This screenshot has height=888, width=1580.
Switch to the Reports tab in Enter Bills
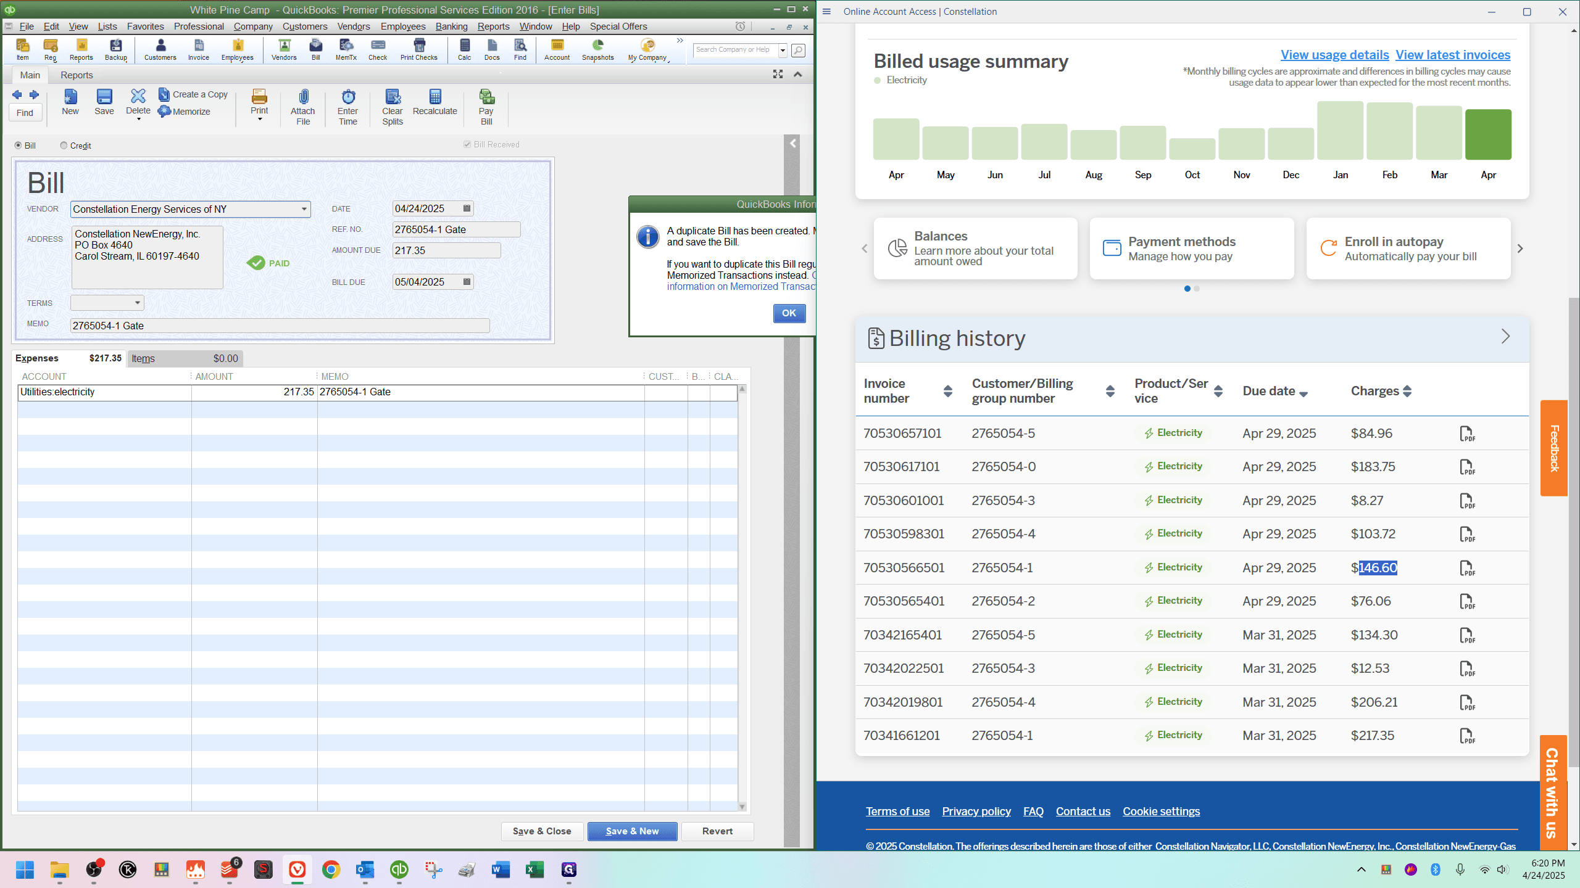coord(77,75)
